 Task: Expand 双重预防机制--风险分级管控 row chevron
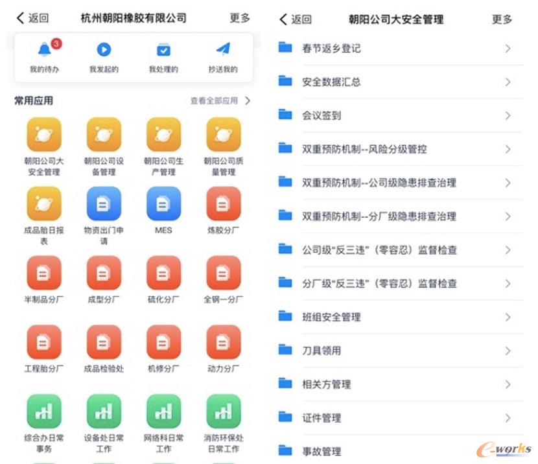(508, 150)
